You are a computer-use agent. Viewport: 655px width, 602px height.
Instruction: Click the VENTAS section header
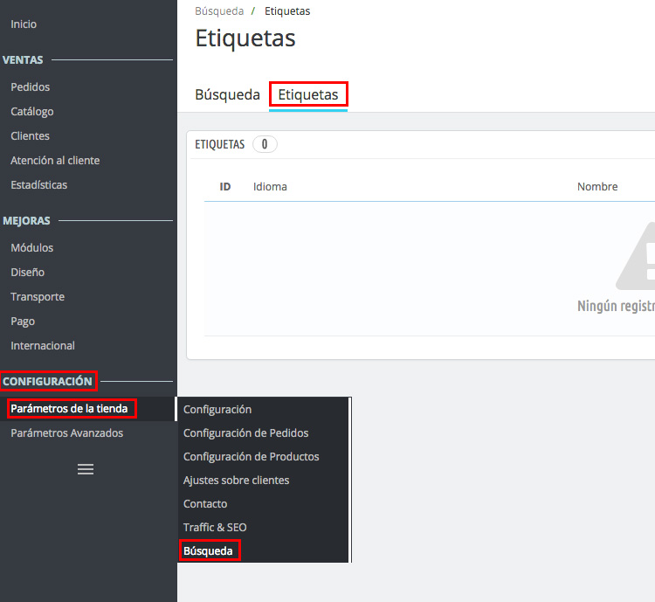23,59
